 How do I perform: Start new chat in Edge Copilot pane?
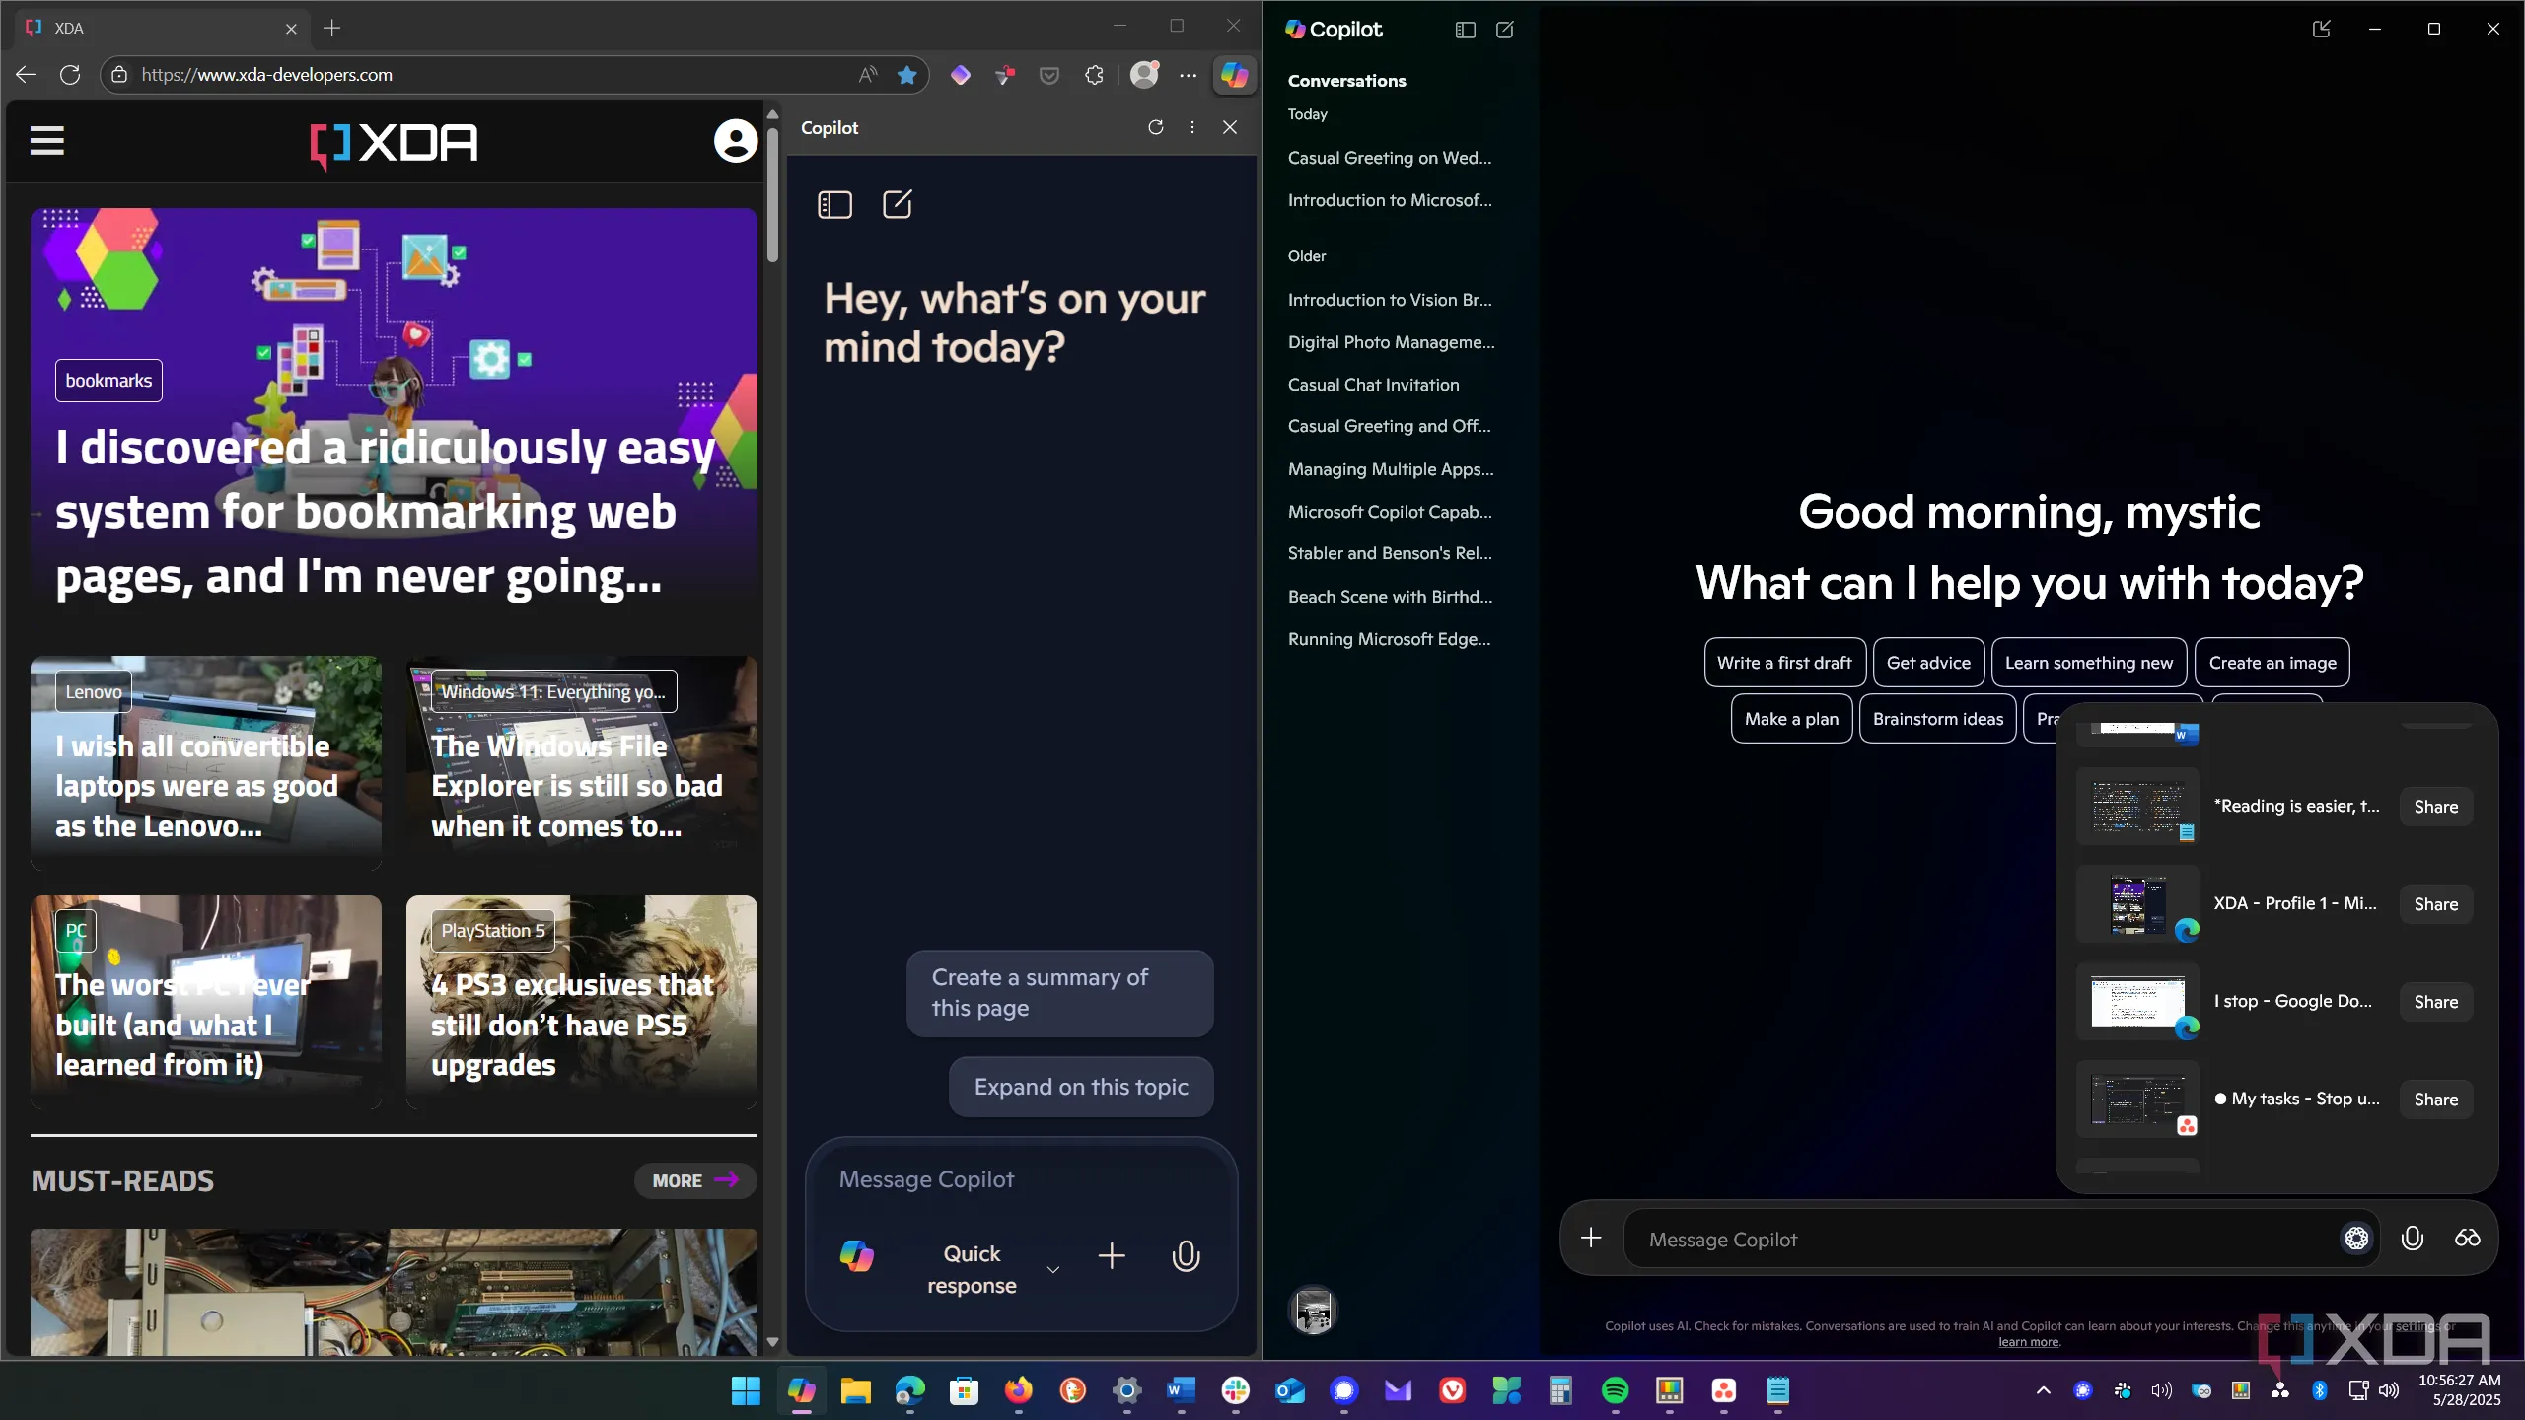[897, 205]
